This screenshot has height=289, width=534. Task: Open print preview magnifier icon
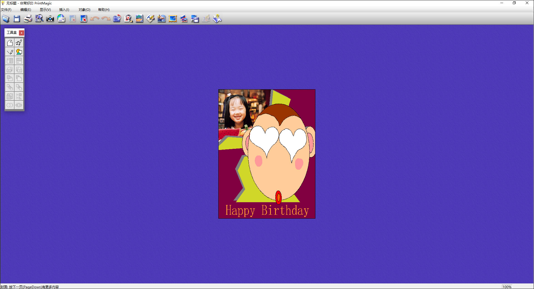point(39,19)
